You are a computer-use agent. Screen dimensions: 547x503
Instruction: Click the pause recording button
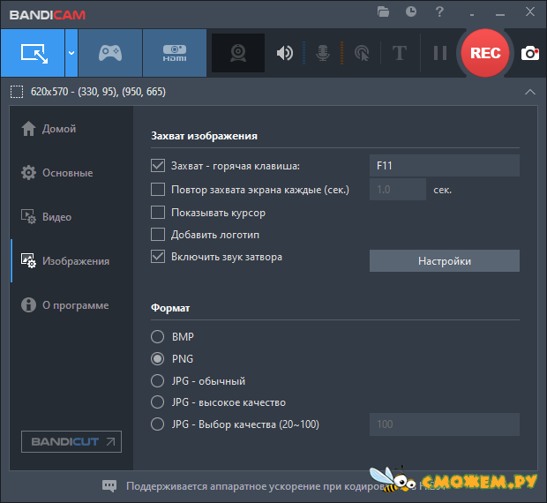coord(440,53)
